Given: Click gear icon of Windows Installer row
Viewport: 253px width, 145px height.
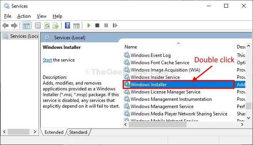Looking at the screenshot, I should click(x=127, y=84).
